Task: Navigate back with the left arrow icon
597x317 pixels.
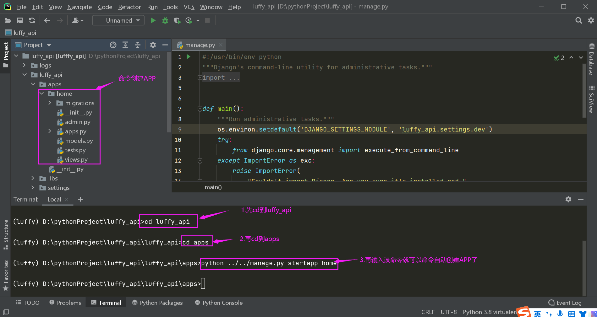Action: [47, 20]
